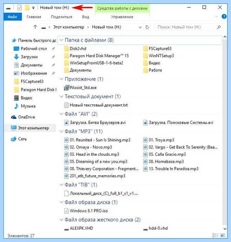
Task: Click Новый том (H:) breadcrumb in address bar
Action: (x=106, y=27)
